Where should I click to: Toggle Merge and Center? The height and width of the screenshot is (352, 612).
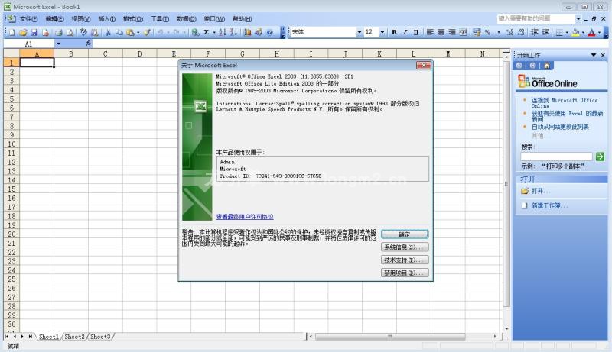(x=463, y=32)
